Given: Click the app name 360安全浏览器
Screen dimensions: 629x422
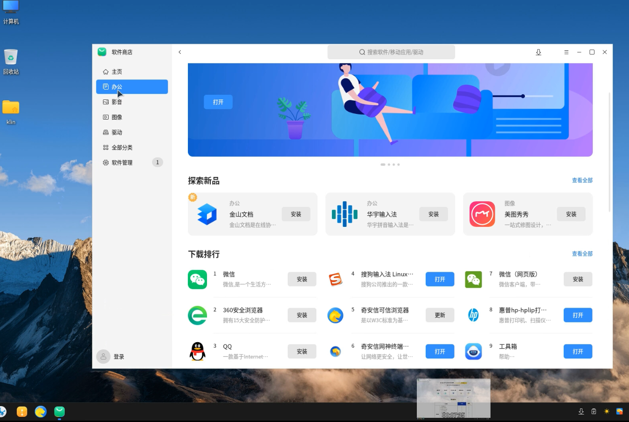Looking at the screenshot, I should 243,310.
